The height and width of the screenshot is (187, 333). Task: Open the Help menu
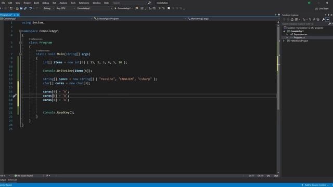pyautogui.click(x=106, y=3)
